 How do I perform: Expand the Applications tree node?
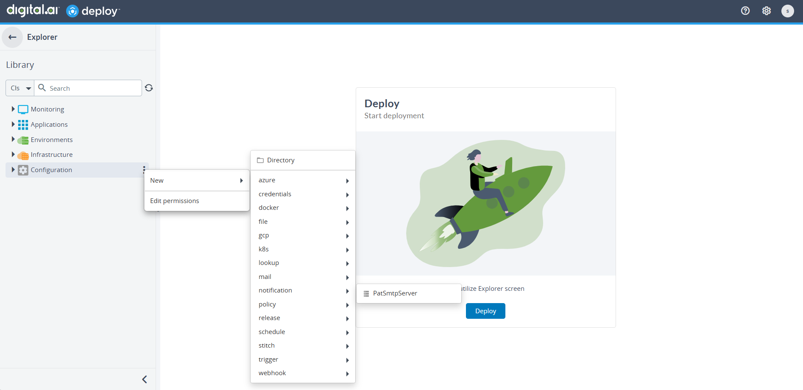13,124
